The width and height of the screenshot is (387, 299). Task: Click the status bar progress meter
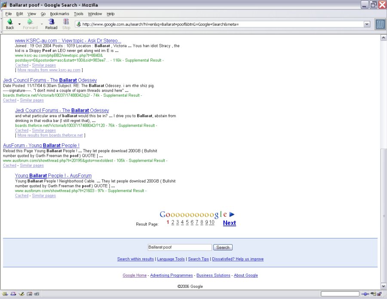point(340,294)
